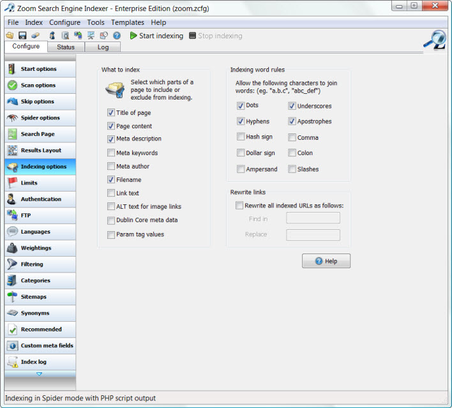452x408 pixels.
Task: Click the Help button
Action: pos(326,261)
